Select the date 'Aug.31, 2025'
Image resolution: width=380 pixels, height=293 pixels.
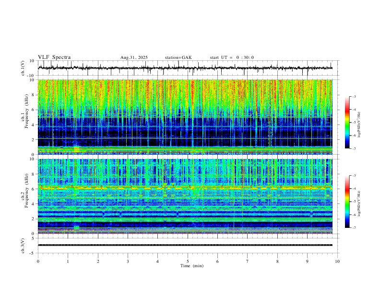(134, 57)
